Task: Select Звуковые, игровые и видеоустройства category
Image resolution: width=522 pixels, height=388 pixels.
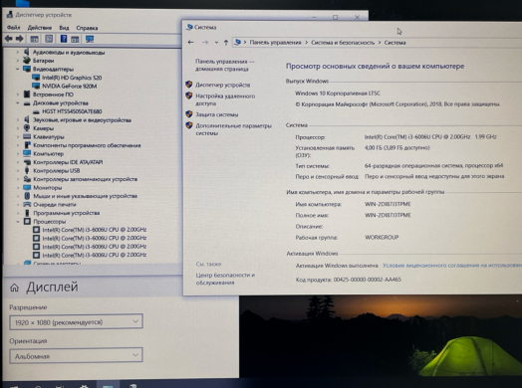Action: [x=82, y=120]
